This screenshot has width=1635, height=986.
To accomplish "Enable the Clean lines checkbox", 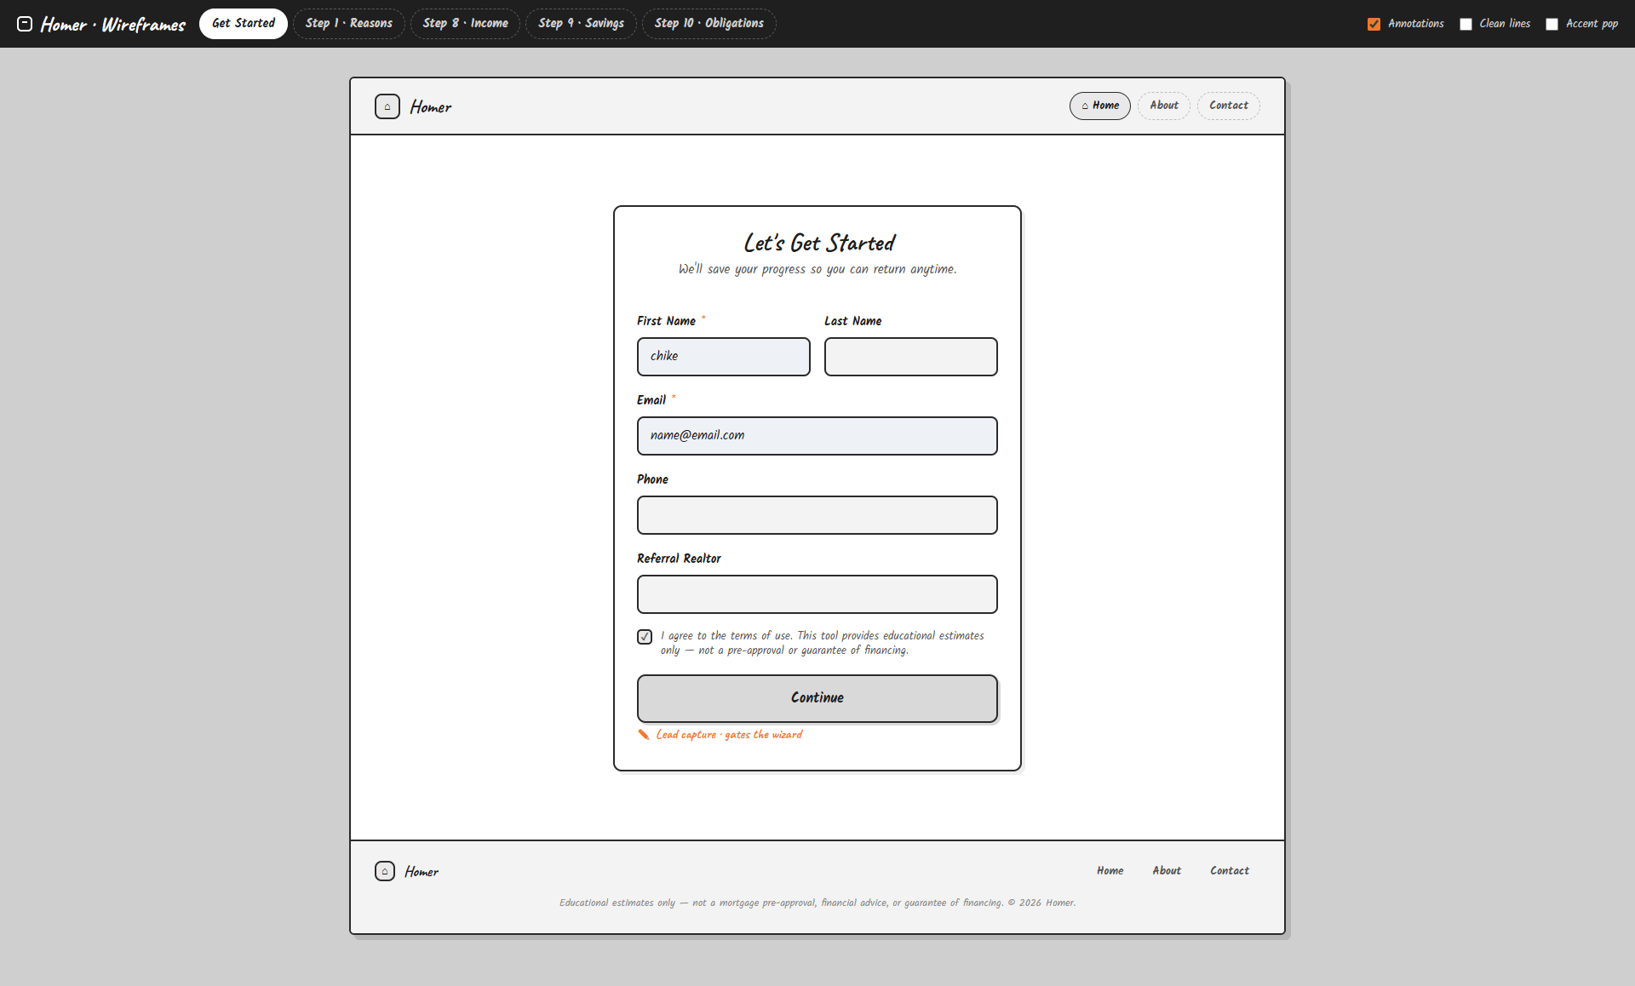I will (x=1466, y=24).
